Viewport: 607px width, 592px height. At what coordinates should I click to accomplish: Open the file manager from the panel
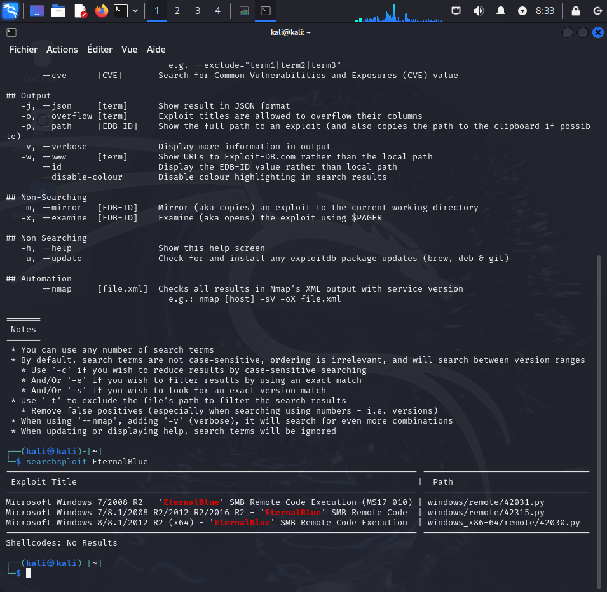click(58, 11)
